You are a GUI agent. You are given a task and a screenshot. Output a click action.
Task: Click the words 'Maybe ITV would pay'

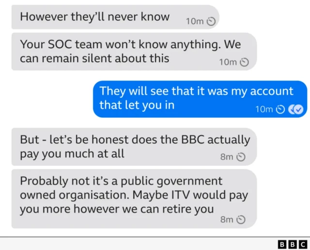[190, 195]
